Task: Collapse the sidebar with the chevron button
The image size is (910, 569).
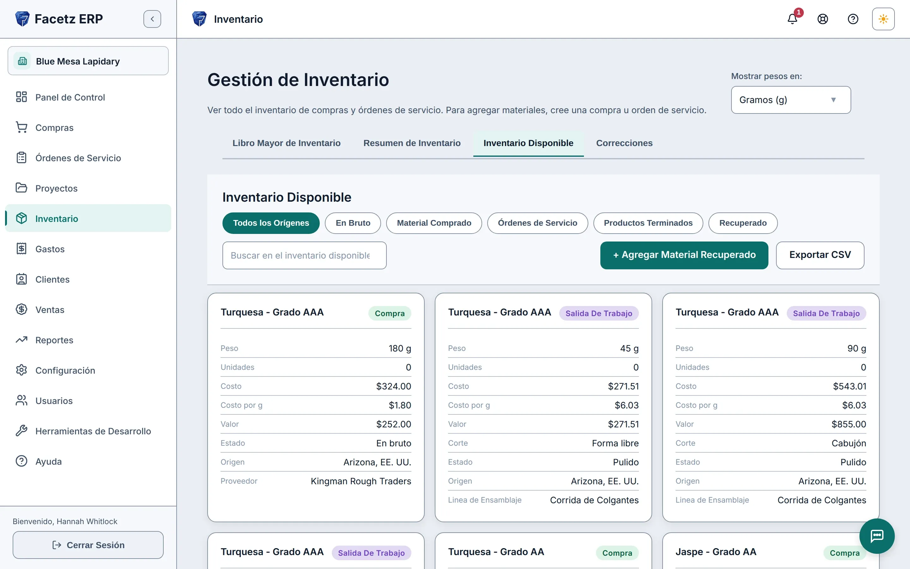Action: pos(152,19)
